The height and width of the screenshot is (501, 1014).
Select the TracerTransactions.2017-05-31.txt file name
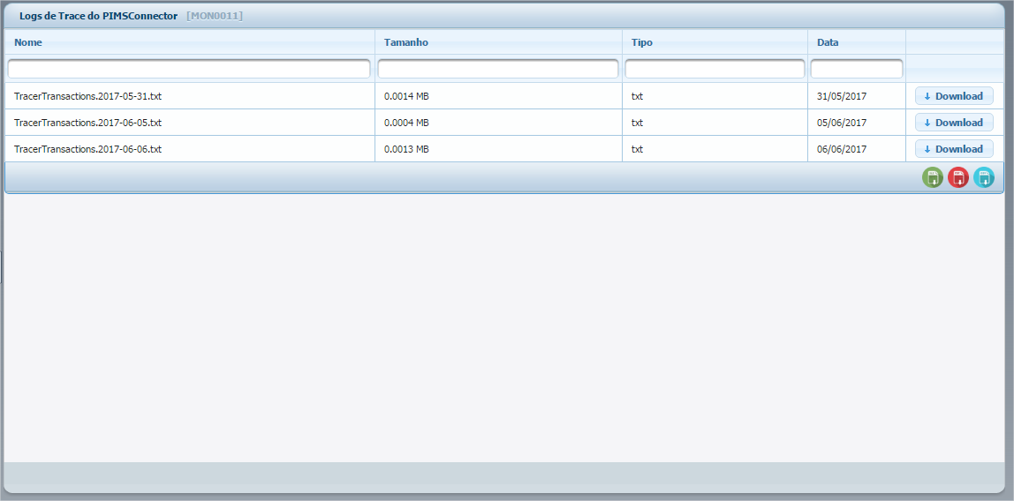[x=88, y=96]
